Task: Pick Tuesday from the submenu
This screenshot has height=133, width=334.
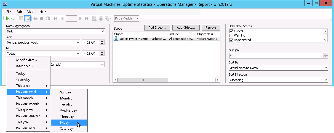Action: pos(69,104)
